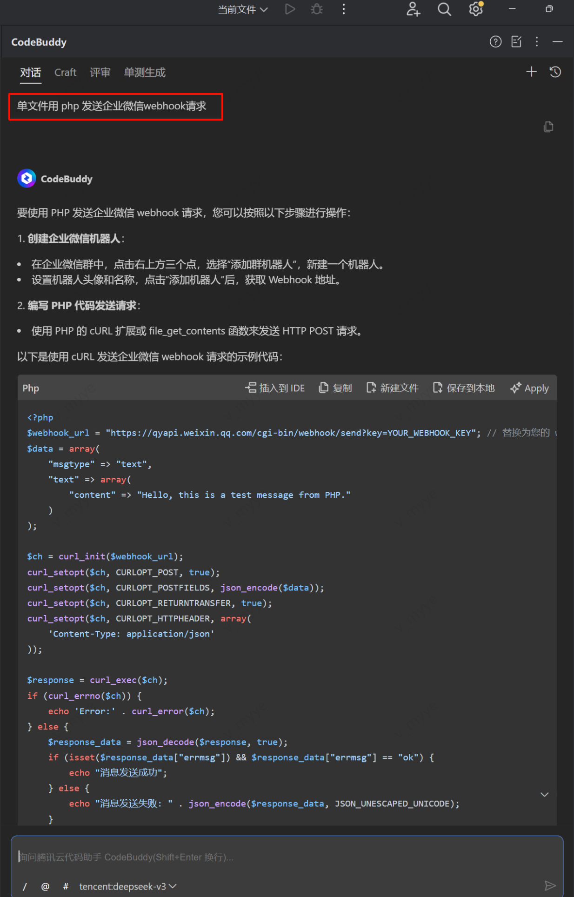Click 保存到本地 to save the code
The image size is (574, 897).
(x=464, y=388)
